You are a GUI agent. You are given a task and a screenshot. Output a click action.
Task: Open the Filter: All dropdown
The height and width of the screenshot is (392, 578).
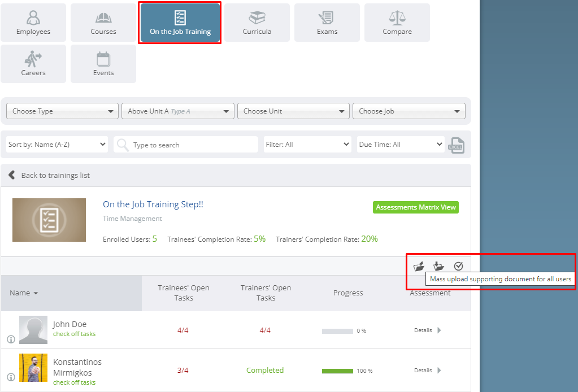point(307,145)
